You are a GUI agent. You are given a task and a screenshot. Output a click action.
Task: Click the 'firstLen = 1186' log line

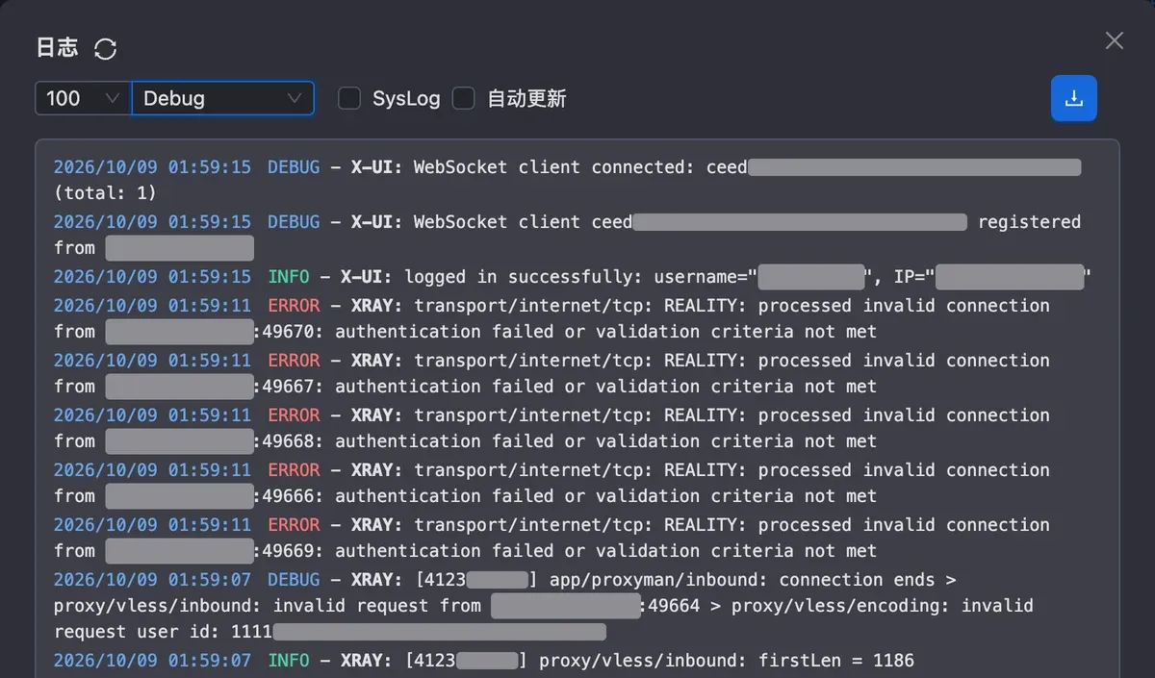click(x=484, y=661)
